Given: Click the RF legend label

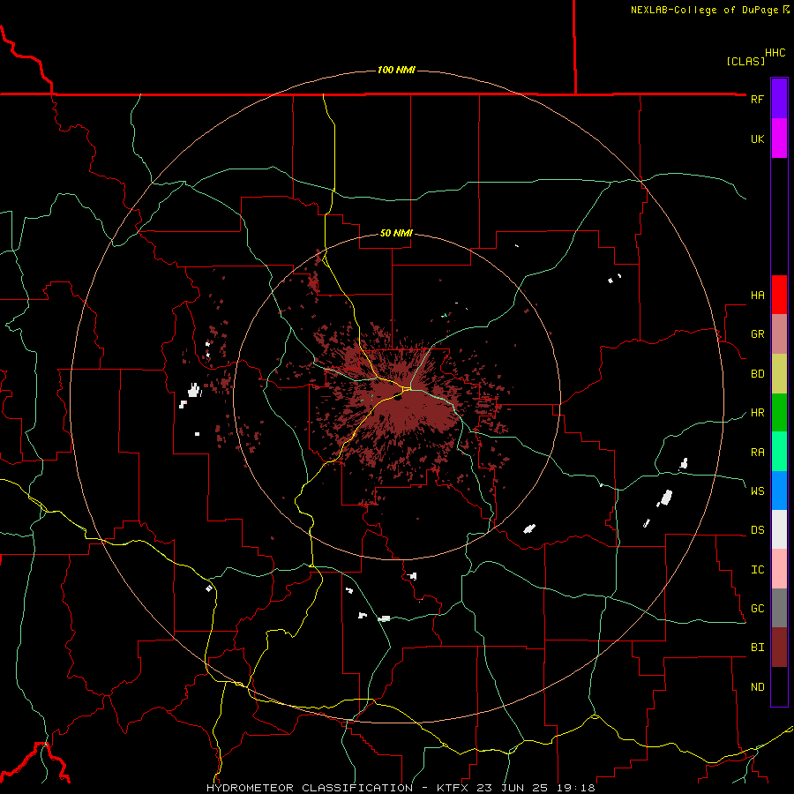Looking at the screenshot, I should tap(757, 99).
